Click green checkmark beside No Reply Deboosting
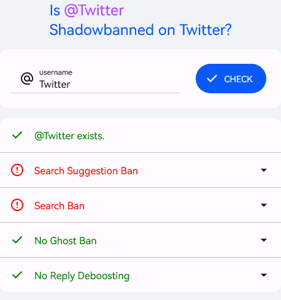The height and width of the screenshot is (300, 281). tap(17, 275)
